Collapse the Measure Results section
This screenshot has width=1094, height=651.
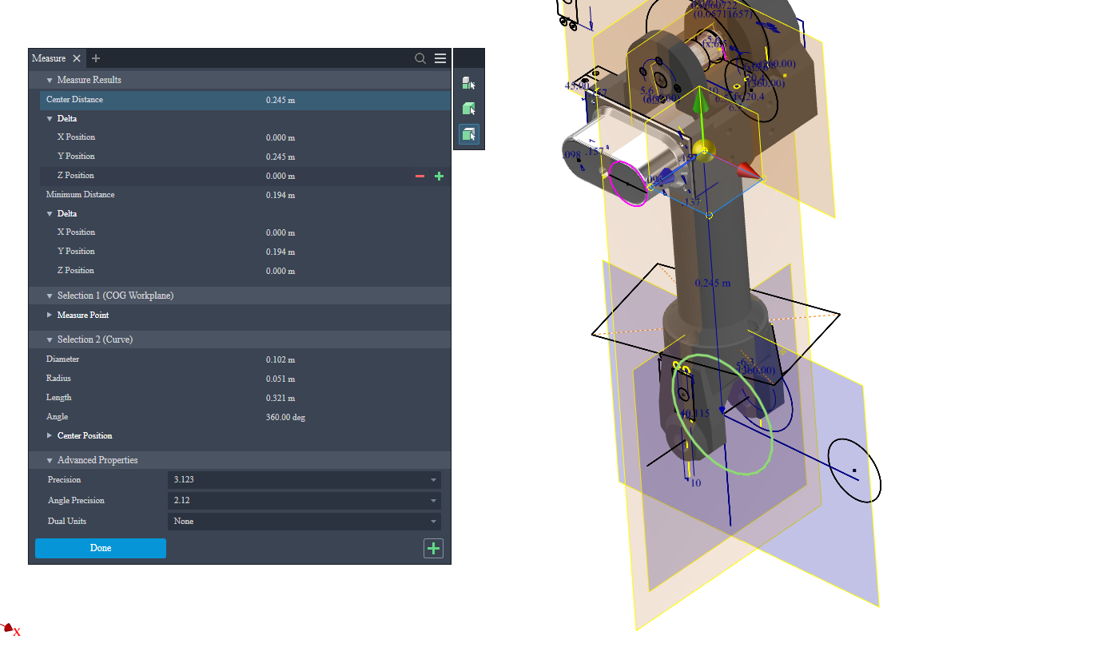pos(50,80)
